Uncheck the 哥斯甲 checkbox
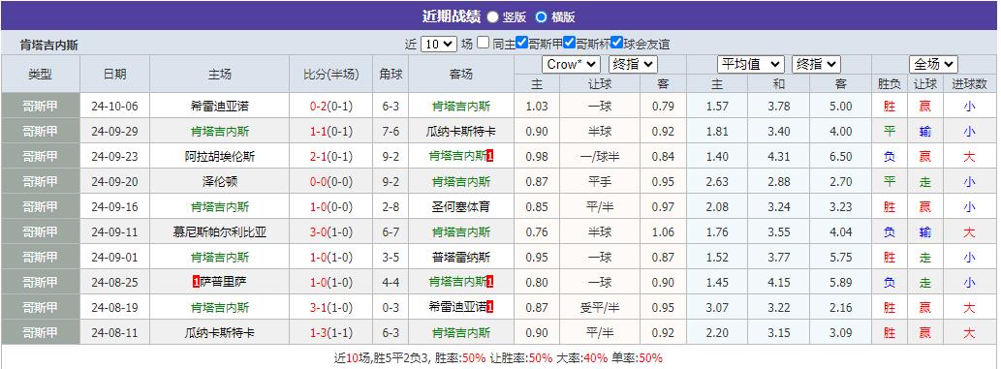Image resolution: width=1001 pixels, height=369 pixels. tap(522, 43)
